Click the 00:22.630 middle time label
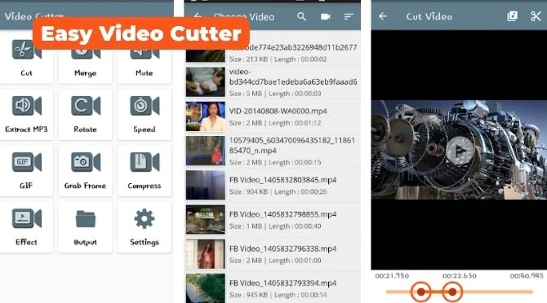The image size is (547, 303). pyautogui.click(x=460, y=275)
